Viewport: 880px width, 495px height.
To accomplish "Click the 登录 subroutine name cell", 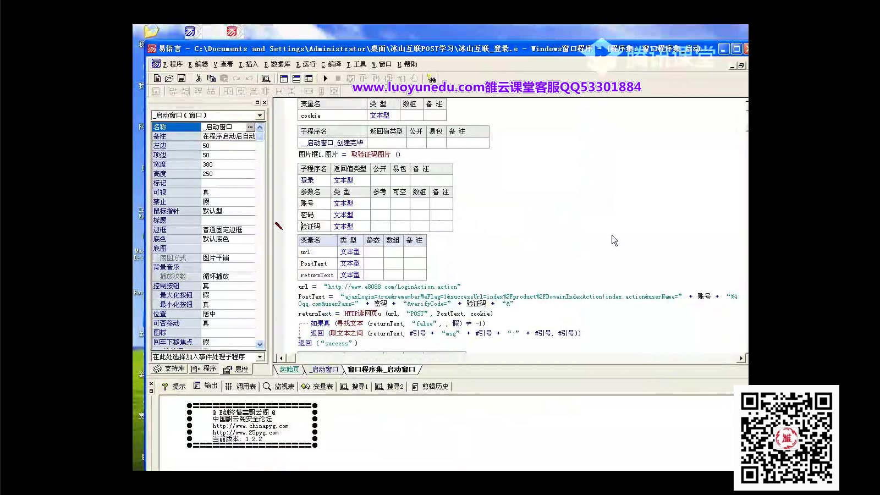I will [x=315, y=180].
